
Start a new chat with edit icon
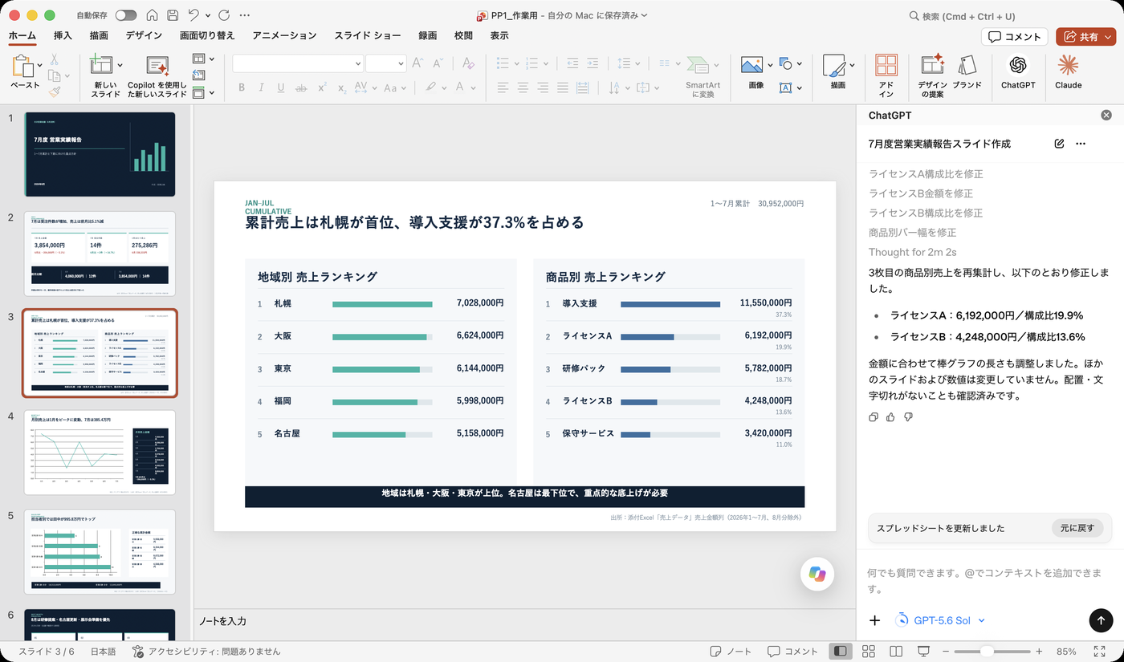click(1059, 144)
